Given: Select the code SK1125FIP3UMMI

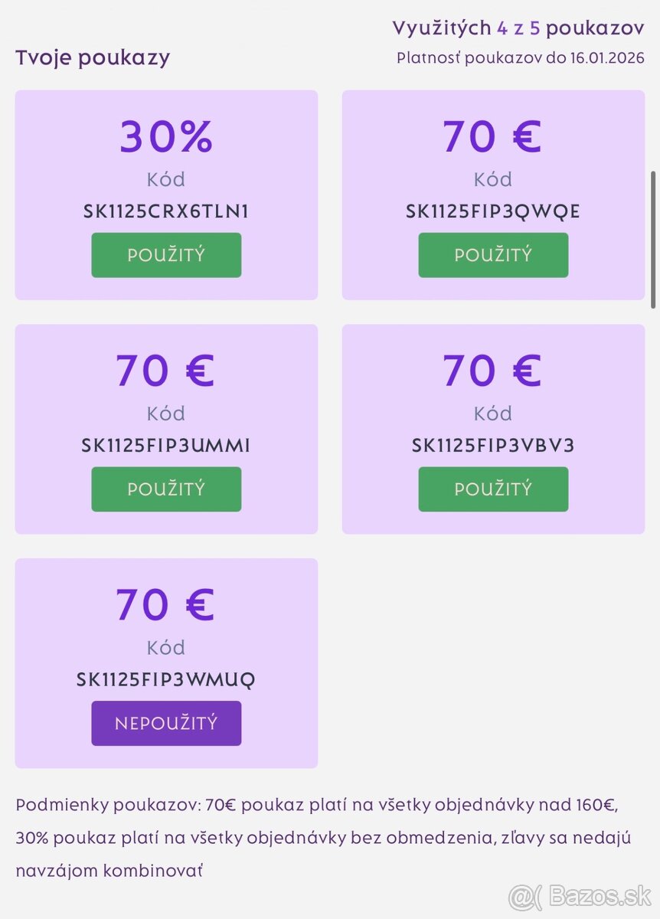Looking at the screenshot, I should tap(166, 446).
